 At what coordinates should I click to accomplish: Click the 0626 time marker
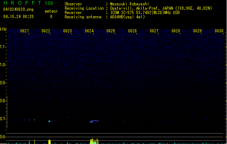(x=132, y=31)
